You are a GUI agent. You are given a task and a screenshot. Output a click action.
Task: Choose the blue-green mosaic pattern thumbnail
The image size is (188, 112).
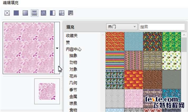coord(115,80)
